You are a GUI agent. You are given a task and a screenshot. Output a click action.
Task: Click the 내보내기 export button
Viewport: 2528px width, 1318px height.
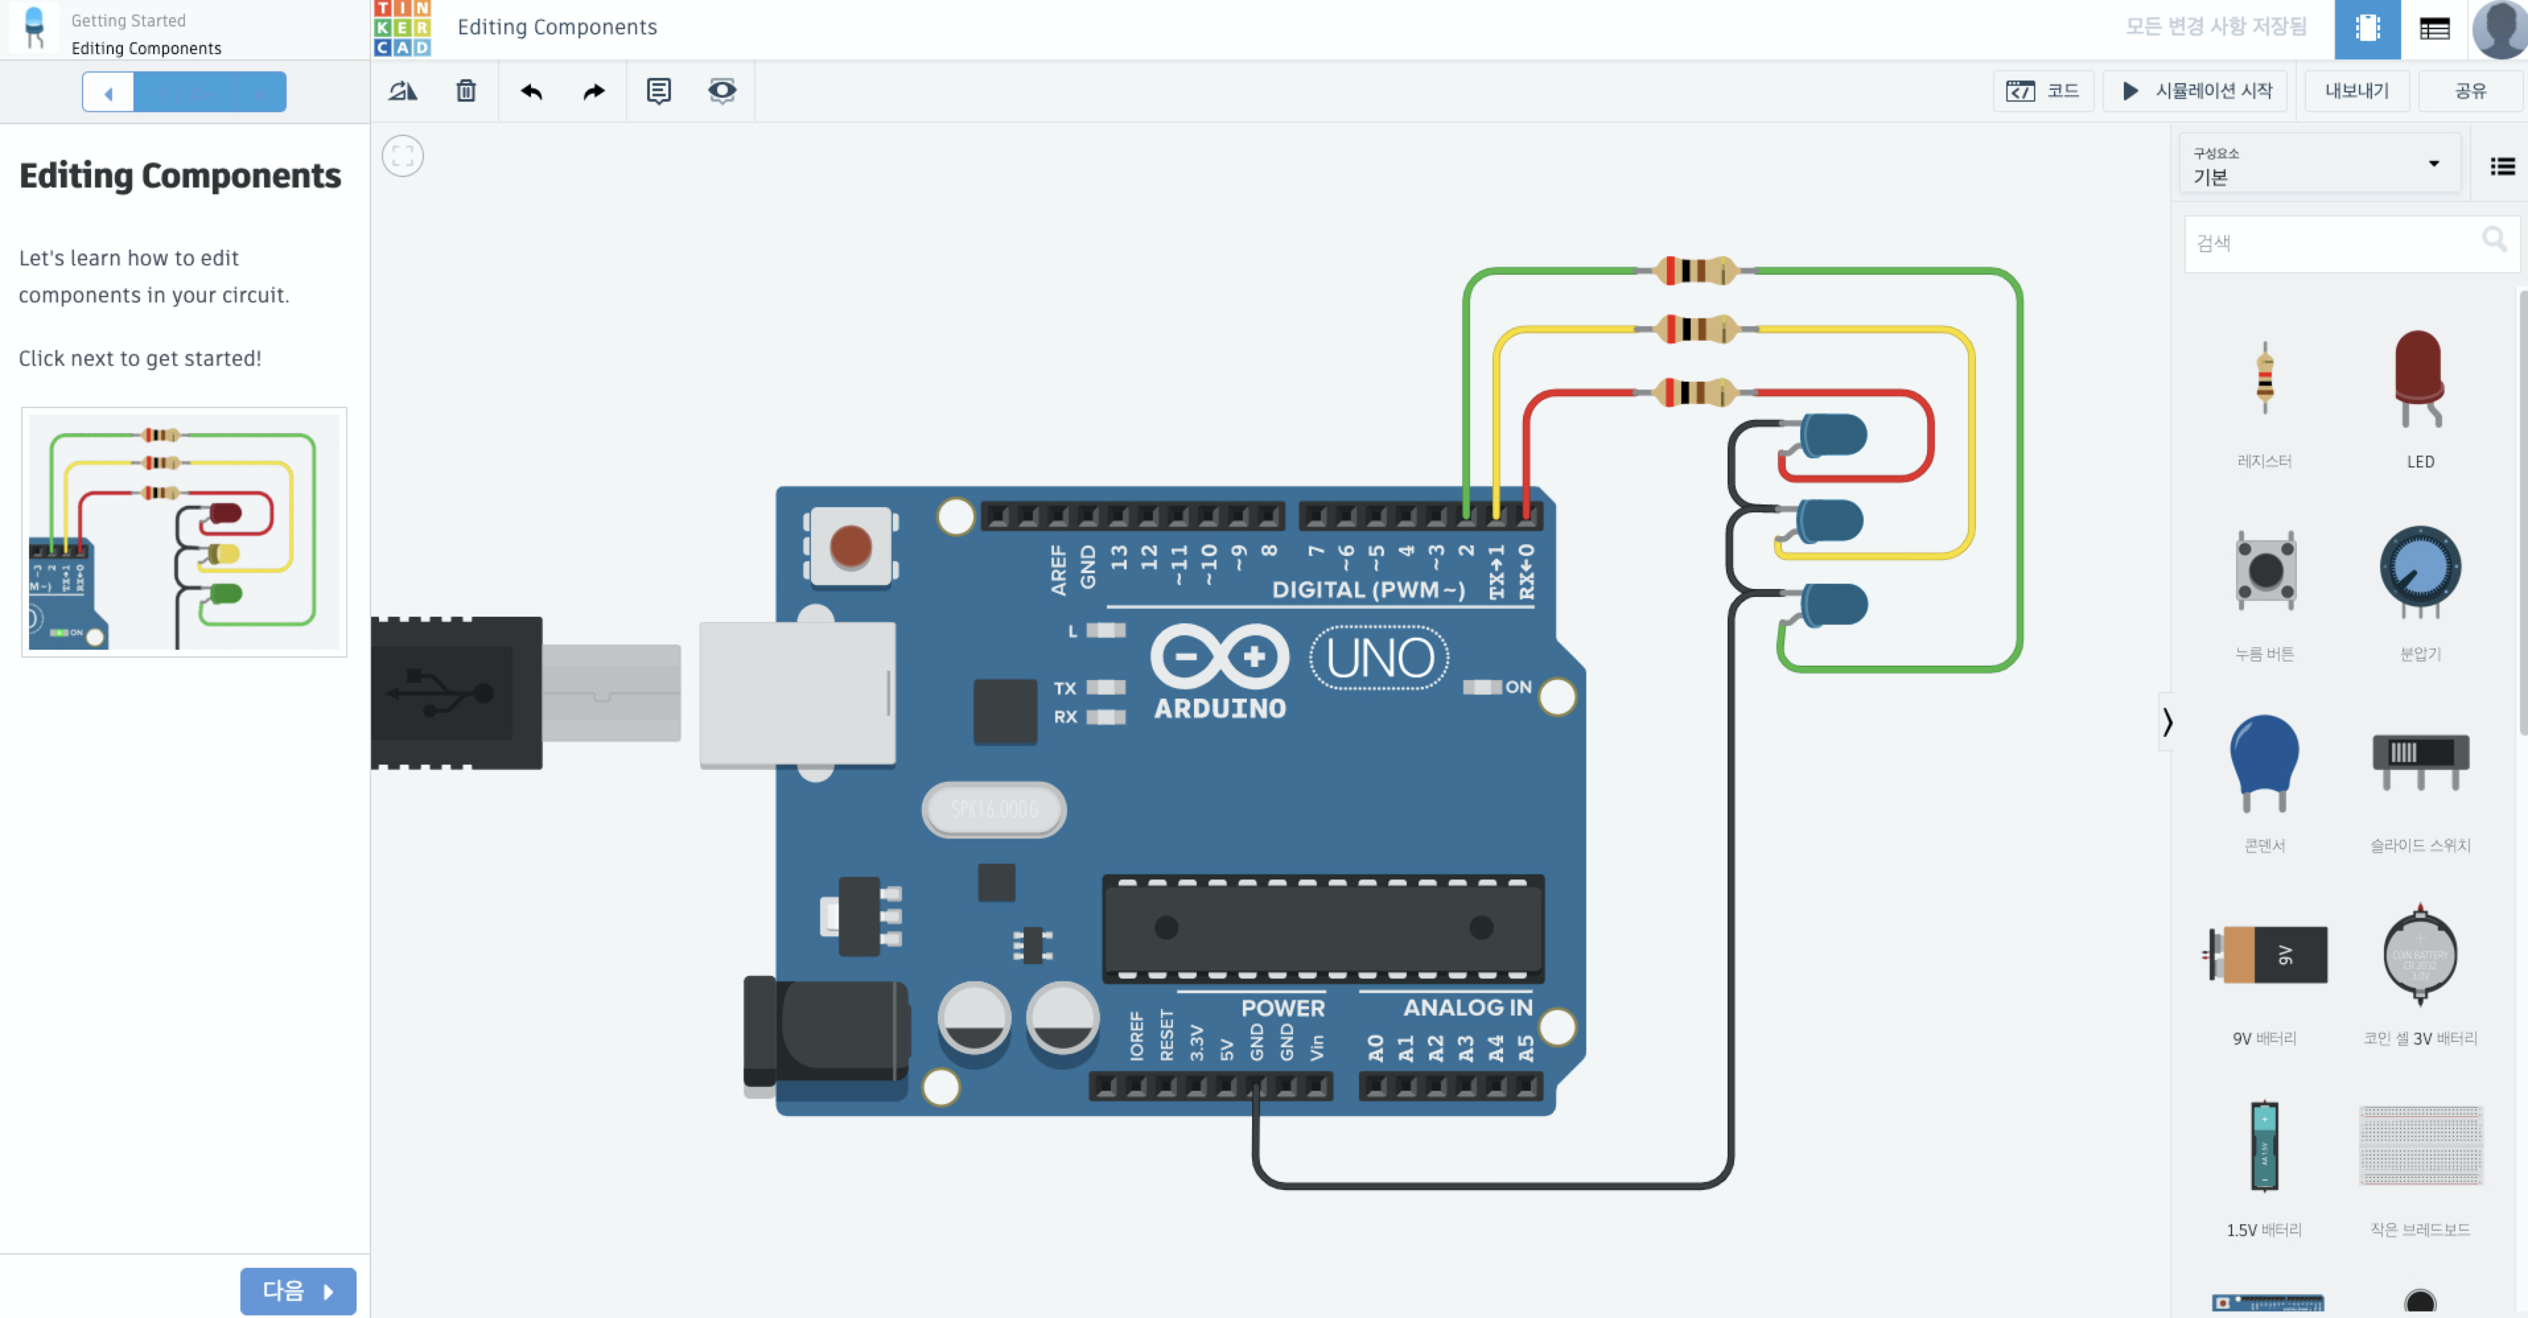point(2356,91)
